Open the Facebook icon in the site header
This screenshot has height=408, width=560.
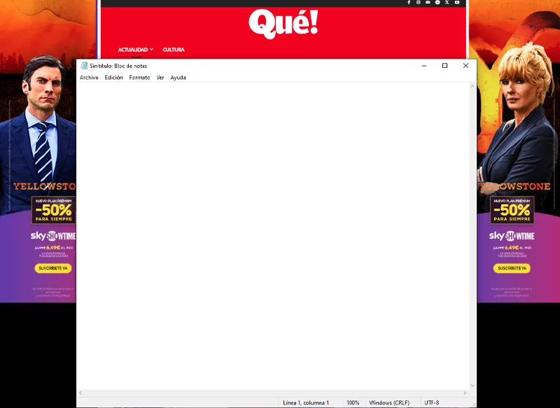409,3
